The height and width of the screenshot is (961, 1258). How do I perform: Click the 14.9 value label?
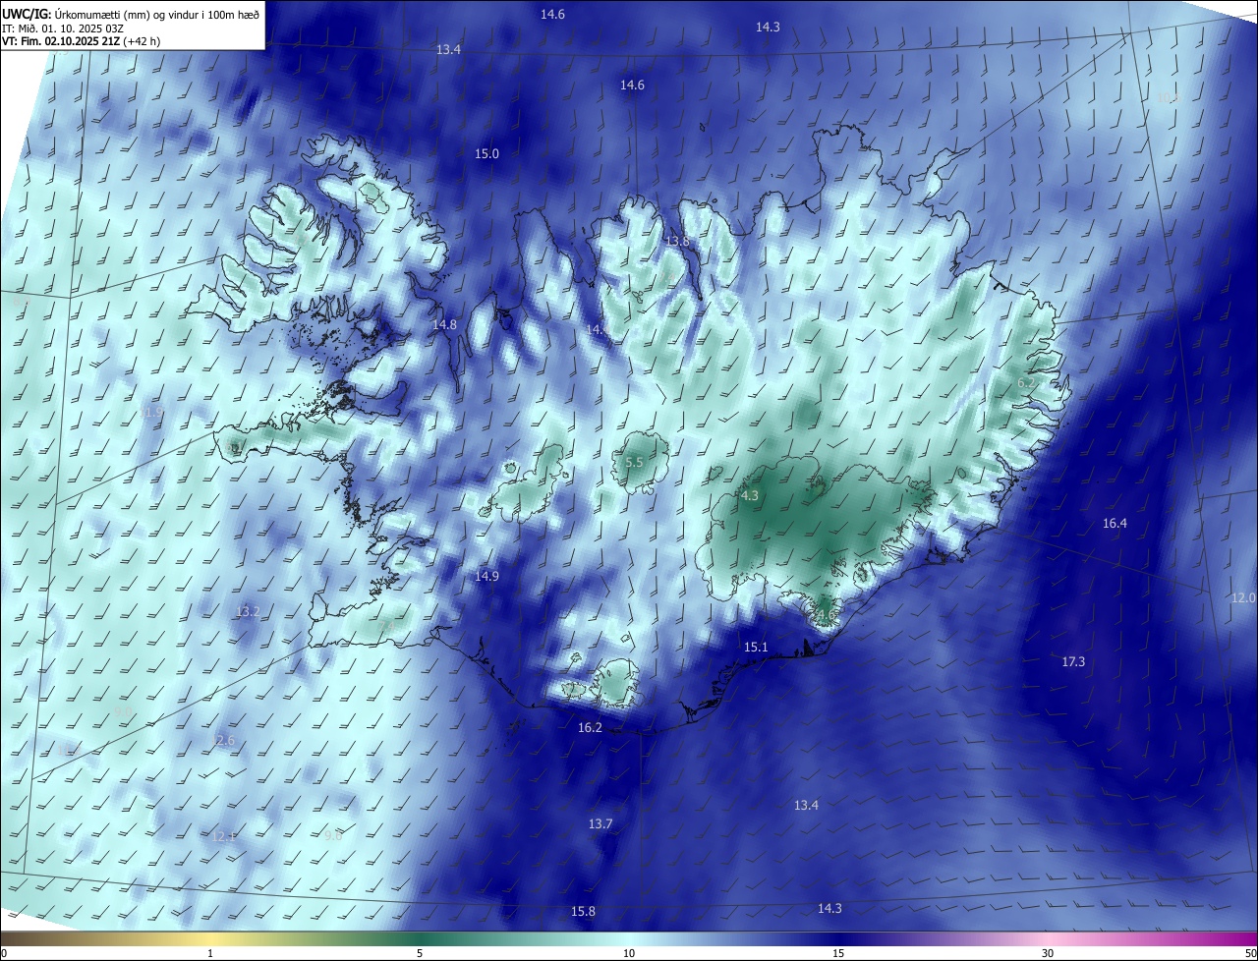pyautogui.click(x=486, y=576)
